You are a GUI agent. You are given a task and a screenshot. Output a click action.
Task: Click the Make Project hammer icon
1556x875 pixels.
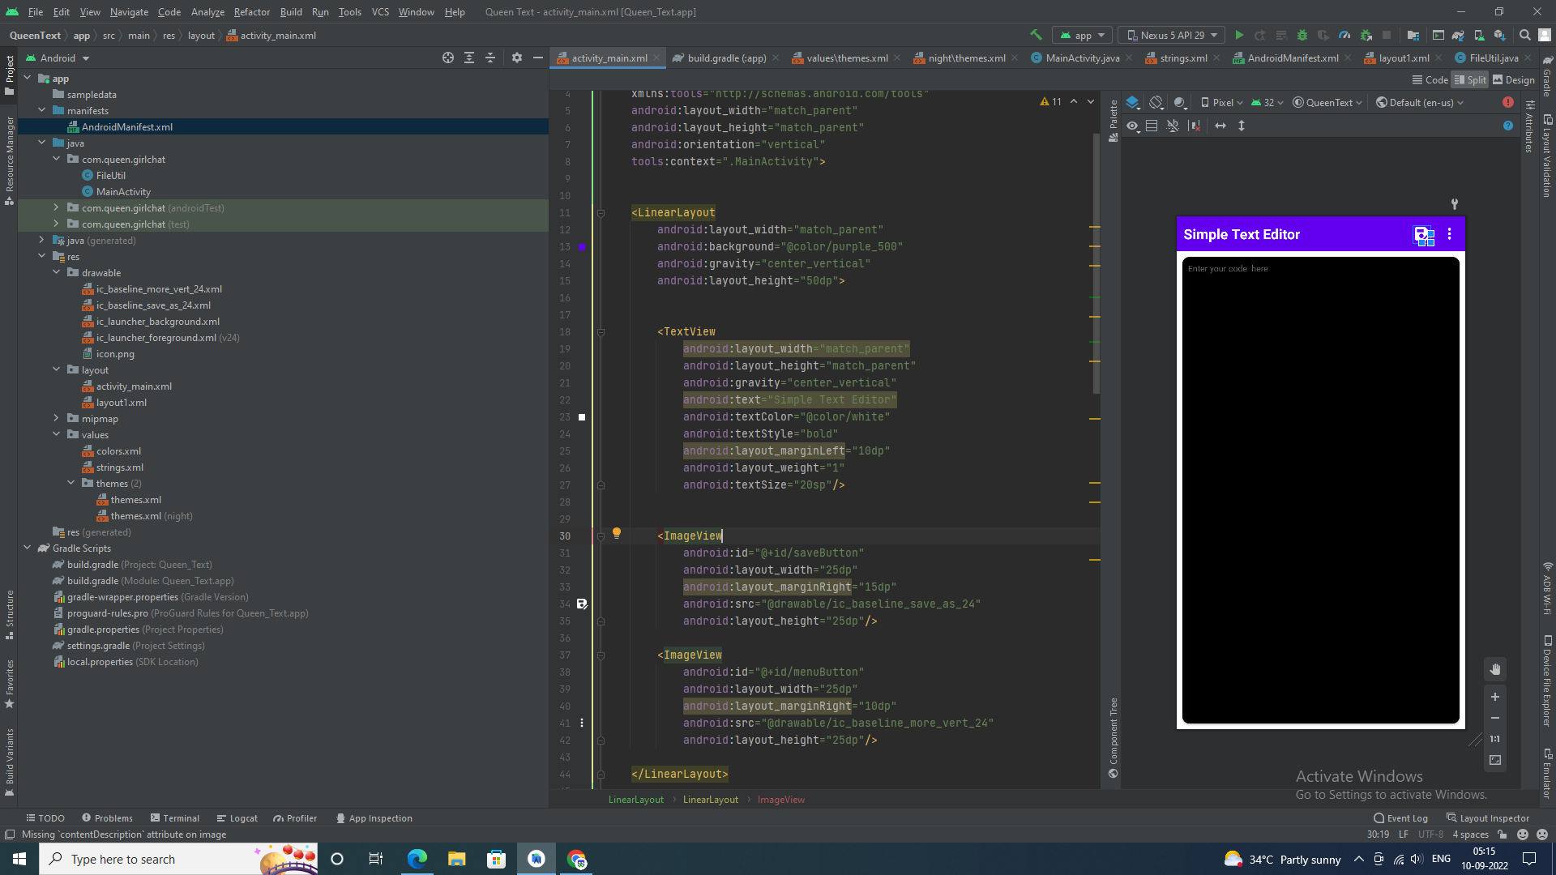(1036, 36)
